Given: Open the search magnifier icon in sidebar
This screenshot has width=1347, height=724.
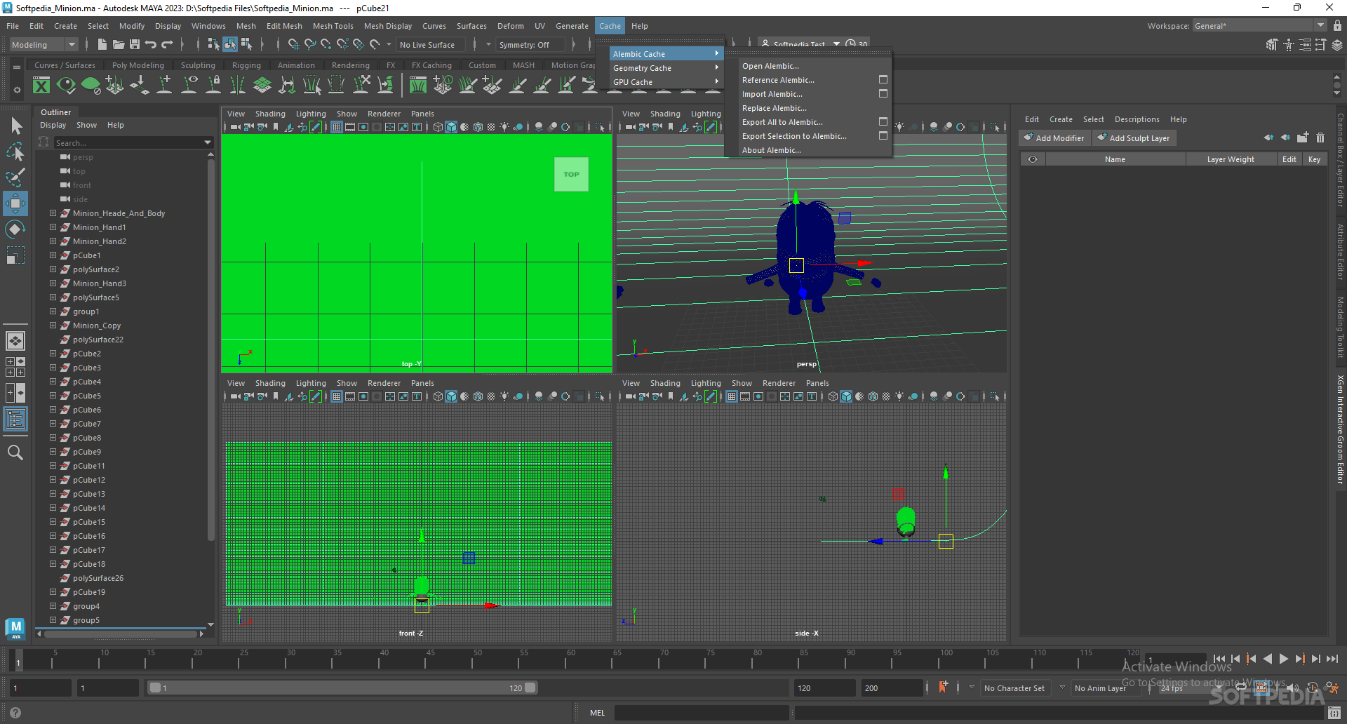Looking at the screenshot, I should click(15, 453).
